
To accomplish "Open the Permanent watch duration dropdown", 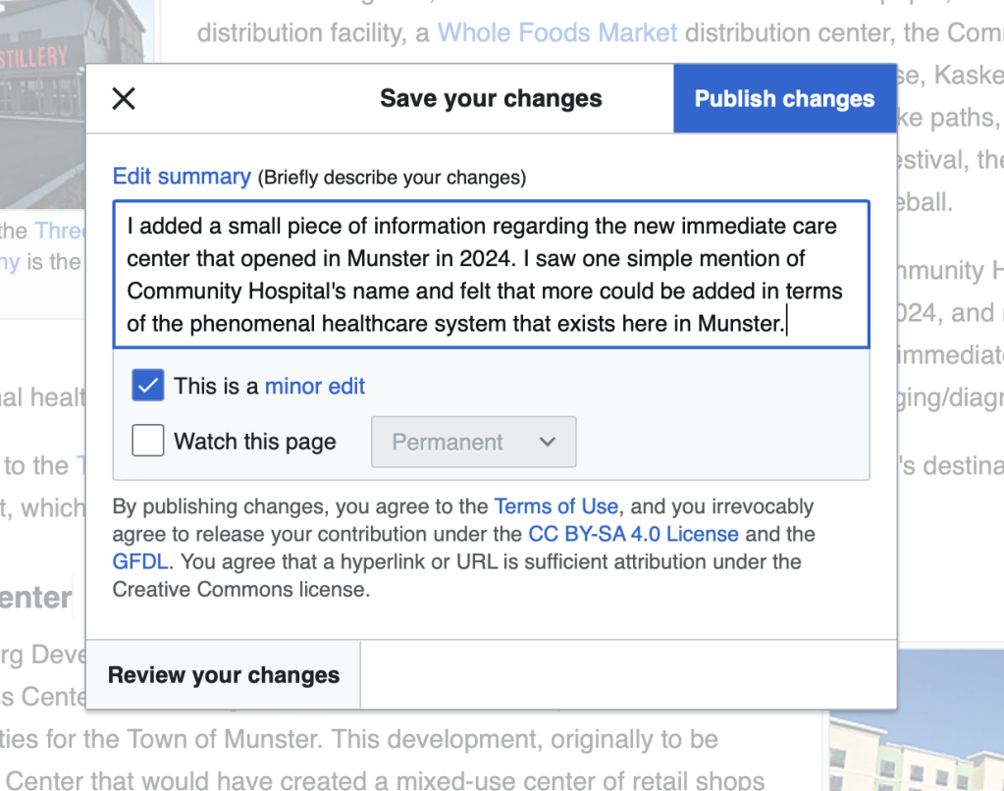I will point(473,442).
